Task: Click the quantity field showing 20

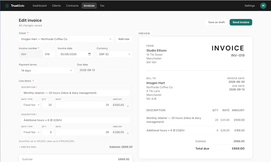Action: (47, 105)
